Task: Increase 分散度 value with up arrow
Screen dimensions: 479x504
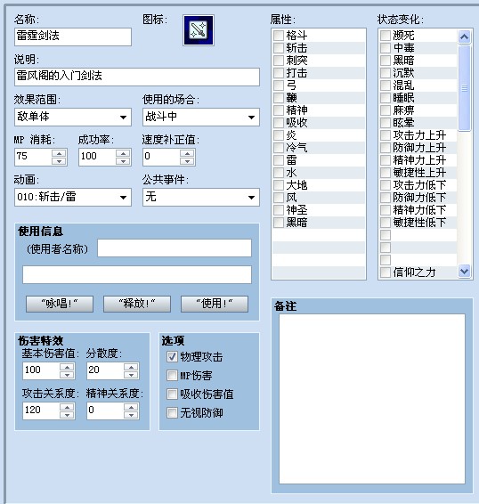Action: 131,367
